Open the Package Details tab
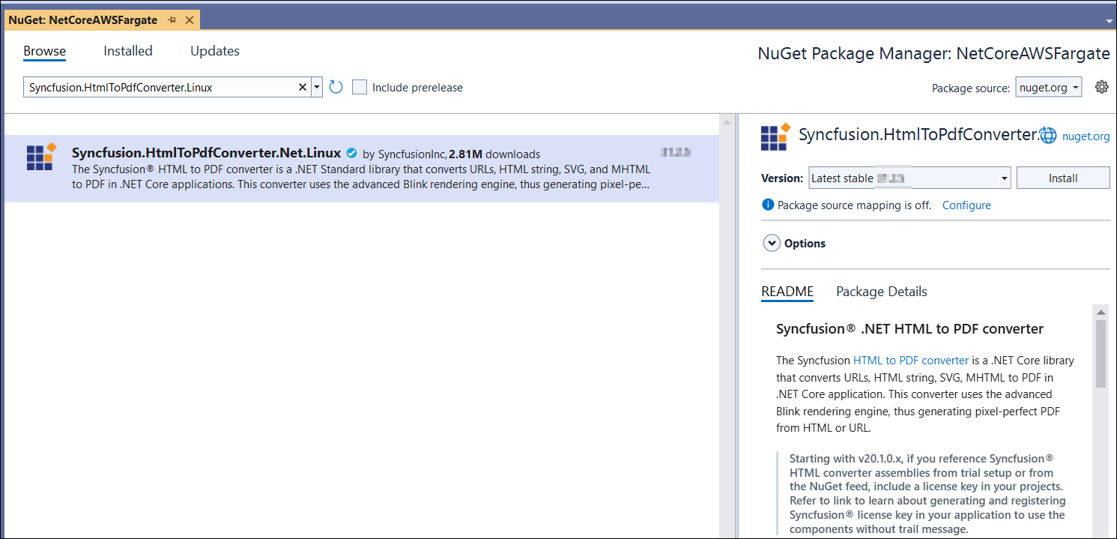 pyautogui.click(x=881, y=292)
